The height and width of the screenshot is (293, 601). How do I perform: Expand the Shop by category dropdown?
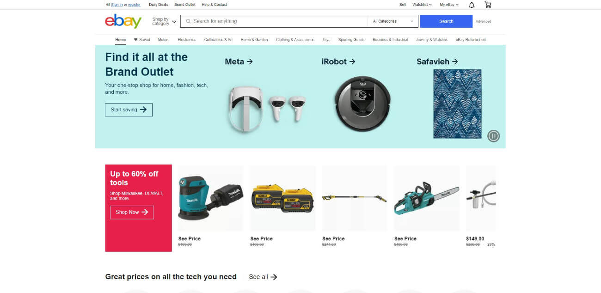click(164, 21)
